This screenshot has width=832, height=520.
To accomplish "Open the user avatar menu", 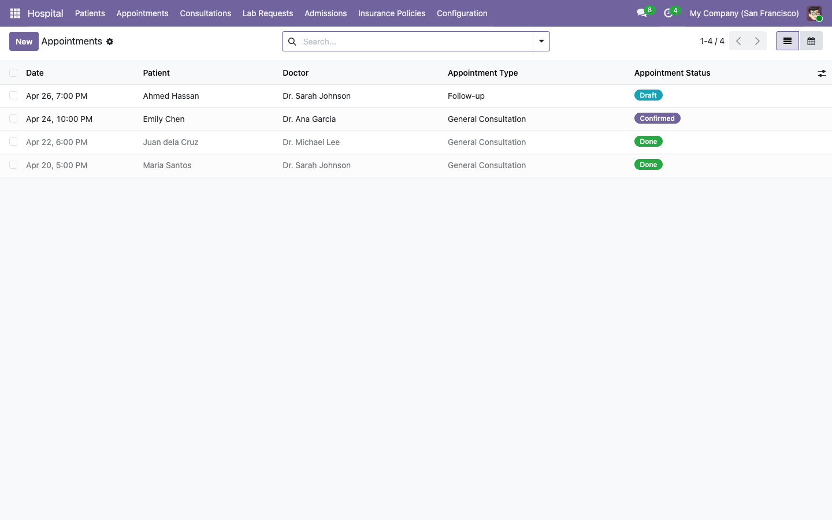I will tap(814, 13).
